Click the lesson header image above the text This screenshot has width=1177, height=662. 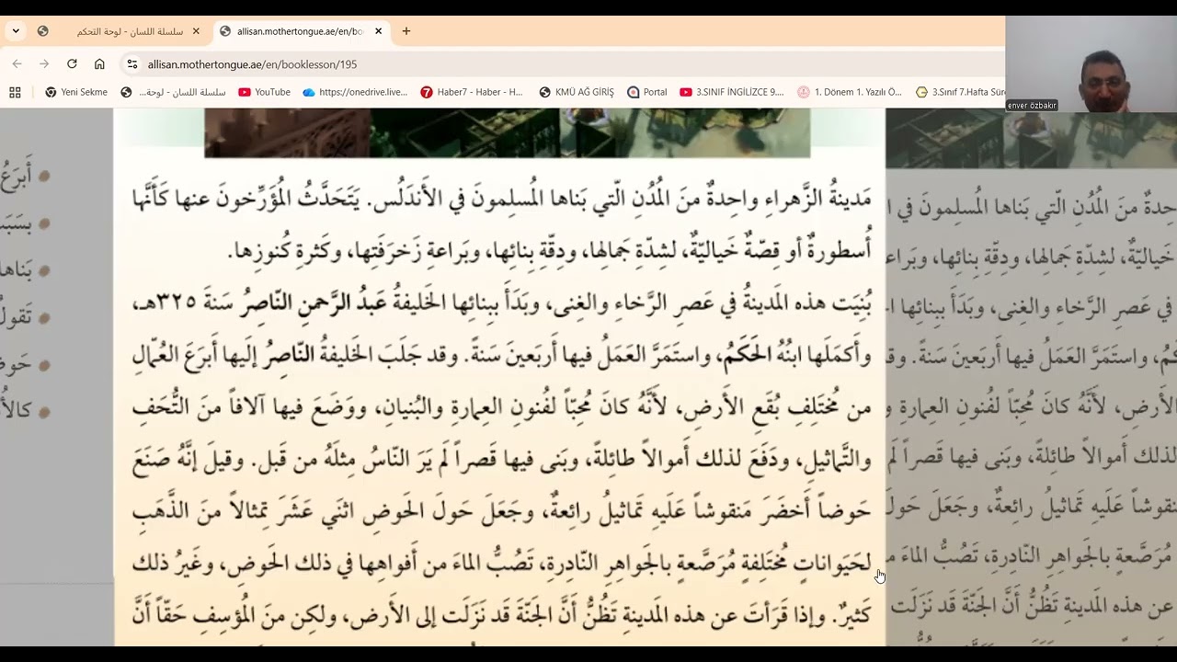click(508, 132)
